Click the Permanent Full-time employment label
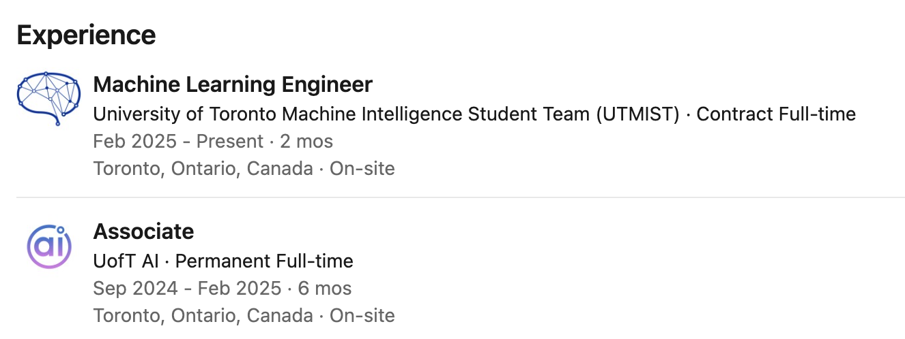Image resolution: width=905 pixels, height=339 pixels. 269,261
